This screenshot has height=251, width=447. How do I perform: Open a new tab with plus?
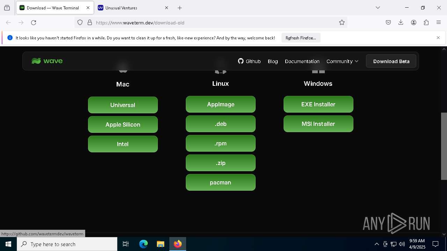point(179,8)
